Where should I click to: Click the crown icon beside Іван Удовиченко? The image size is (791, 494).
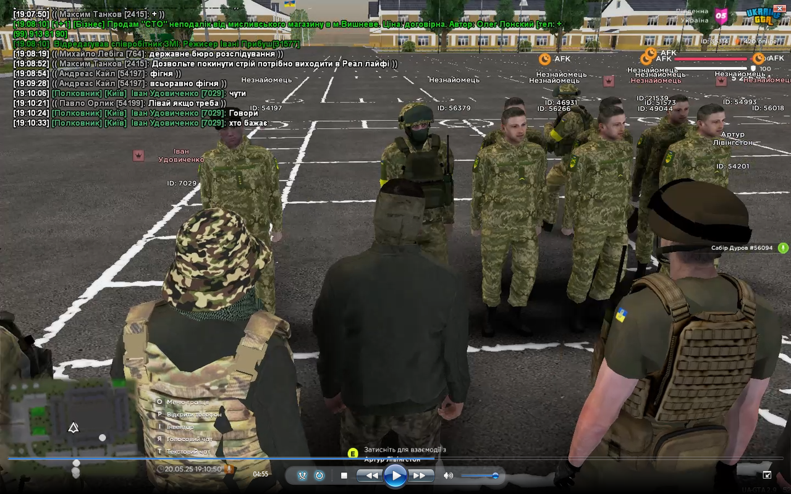coord(138,156)
